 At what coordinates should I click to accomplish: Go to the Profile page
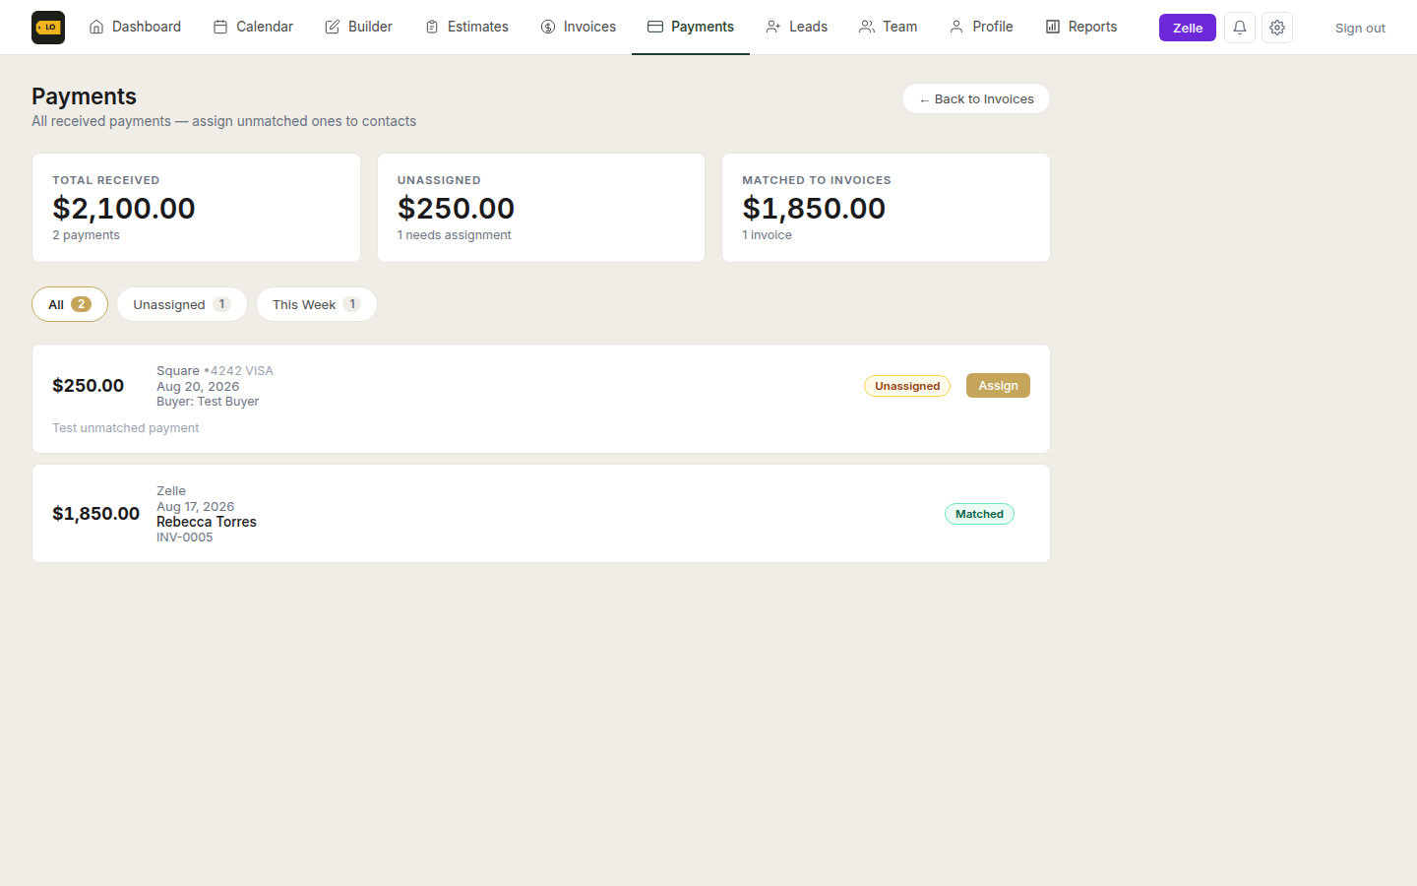coord(981,27)
